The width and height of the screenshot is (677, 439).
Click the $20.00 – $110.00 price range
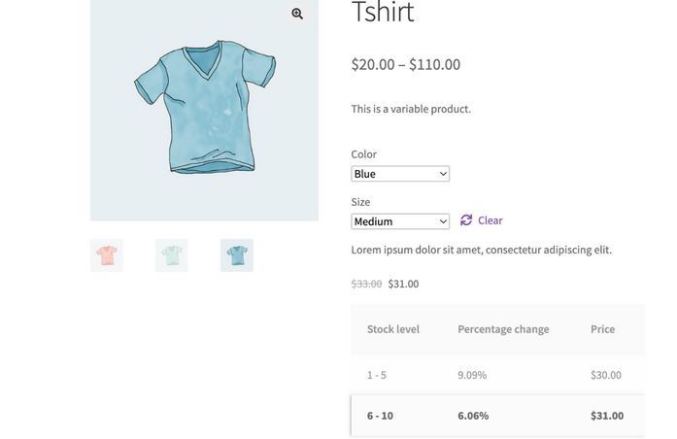(406, 64)
